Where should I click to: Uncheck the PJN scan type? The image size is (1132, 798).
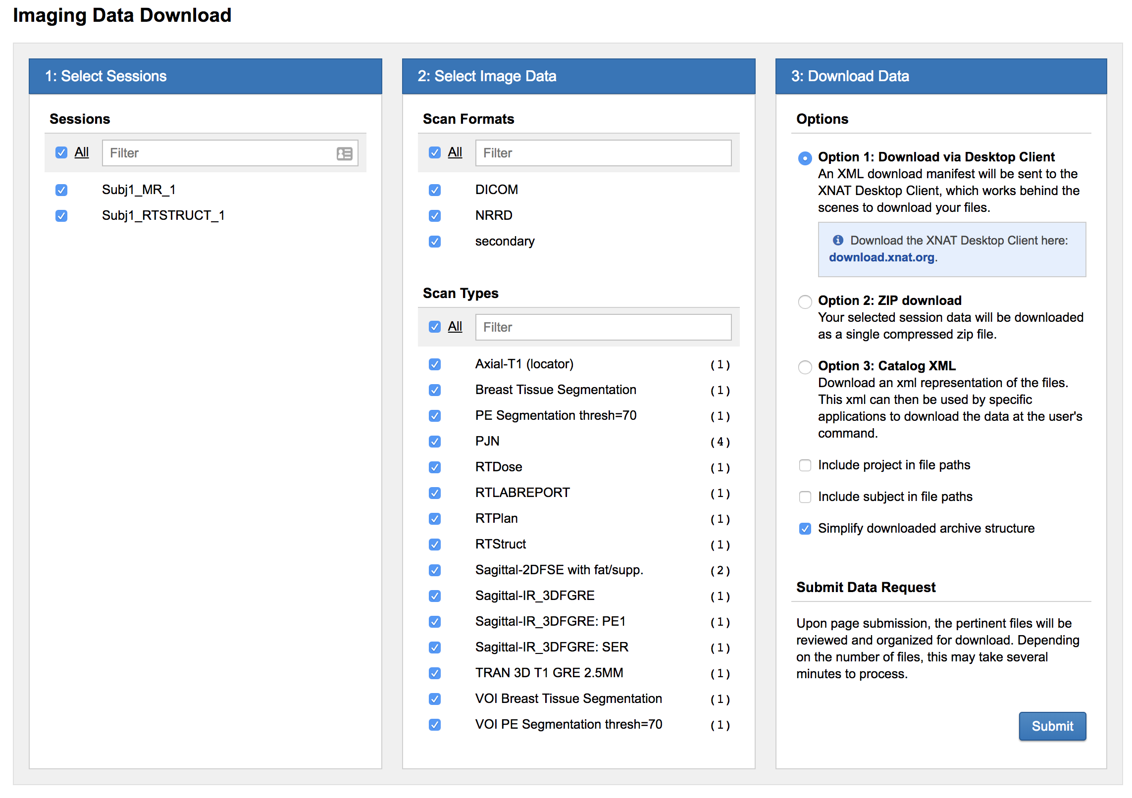pyautogui.click(x=435, y=442)
